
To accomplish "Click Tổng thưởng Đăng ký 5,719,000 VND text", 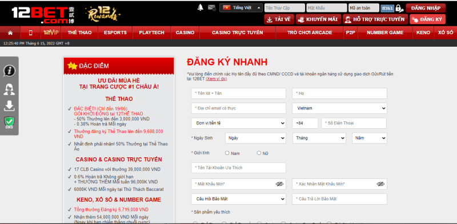I will pos(111,209).
